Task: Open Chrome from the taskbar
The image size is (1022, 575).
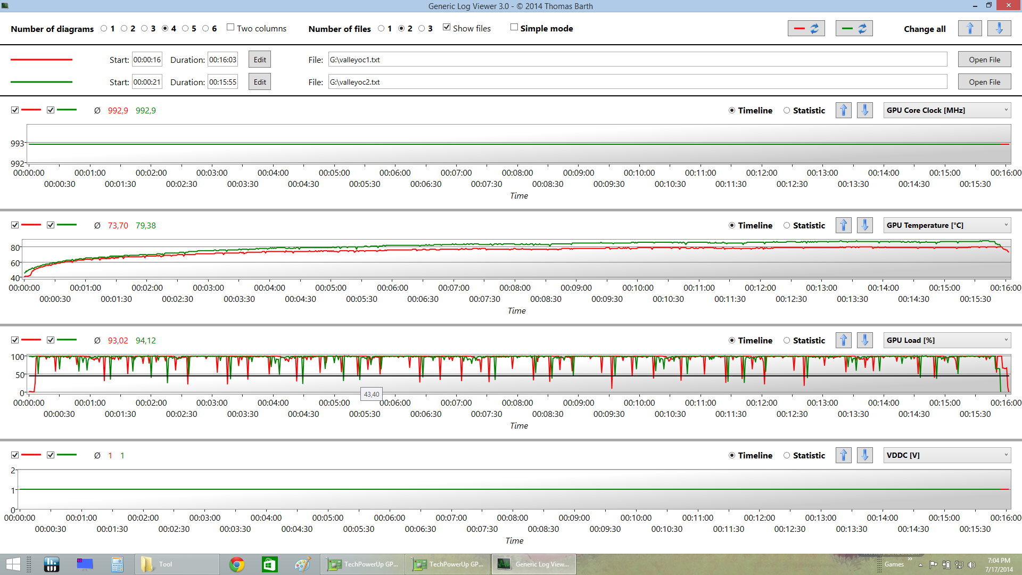Action: [237, 564]
